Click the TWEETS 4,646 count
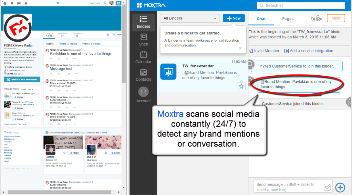 (x=49, y=35)
